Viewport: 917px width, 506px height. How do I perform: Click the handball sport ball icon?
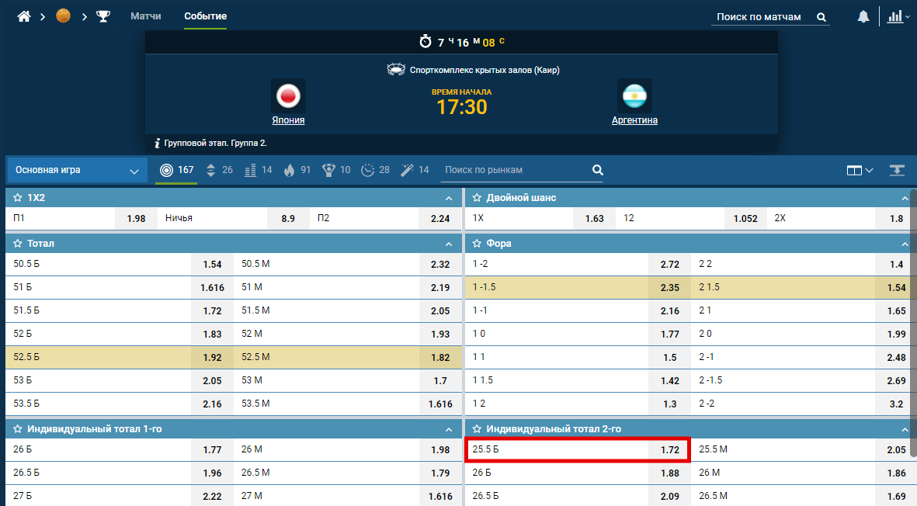(64, 16)
